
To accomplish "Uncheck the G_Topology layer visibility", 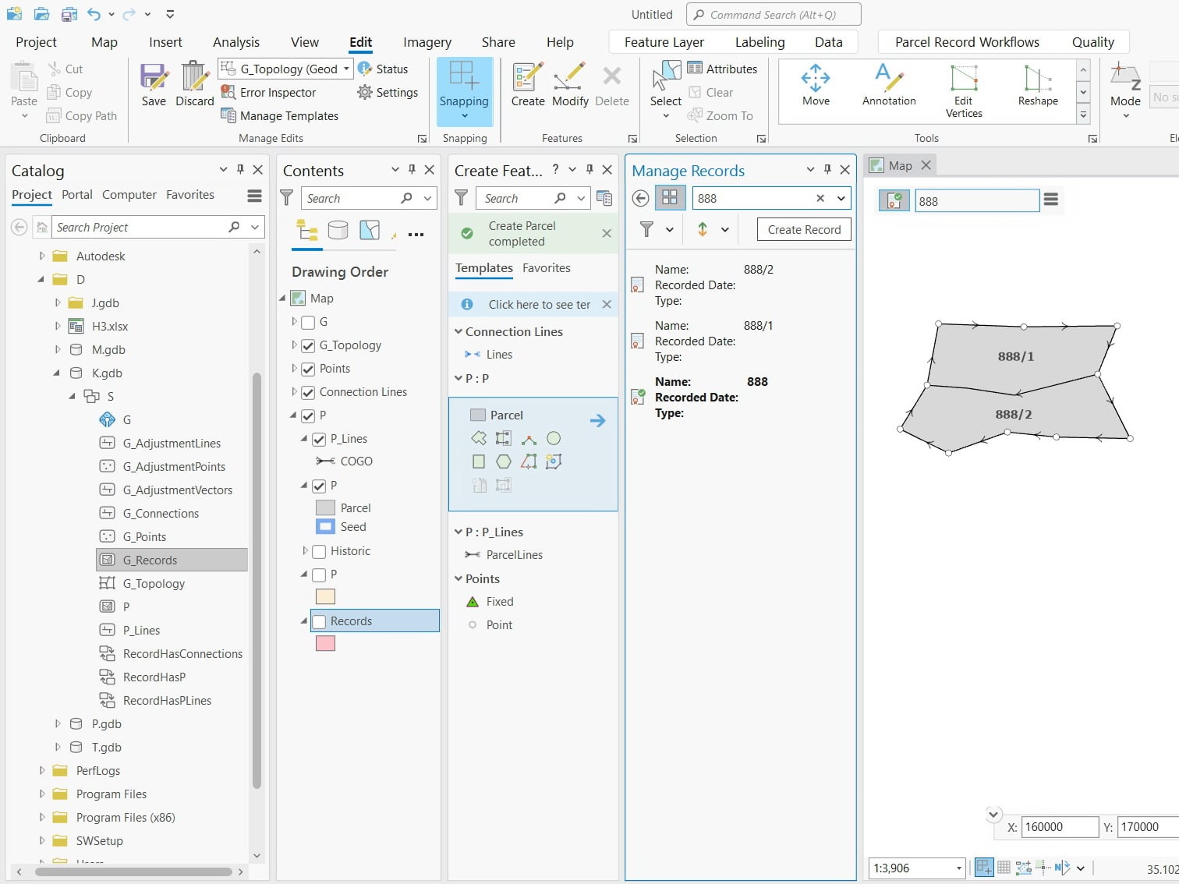I will click(308, 345).
